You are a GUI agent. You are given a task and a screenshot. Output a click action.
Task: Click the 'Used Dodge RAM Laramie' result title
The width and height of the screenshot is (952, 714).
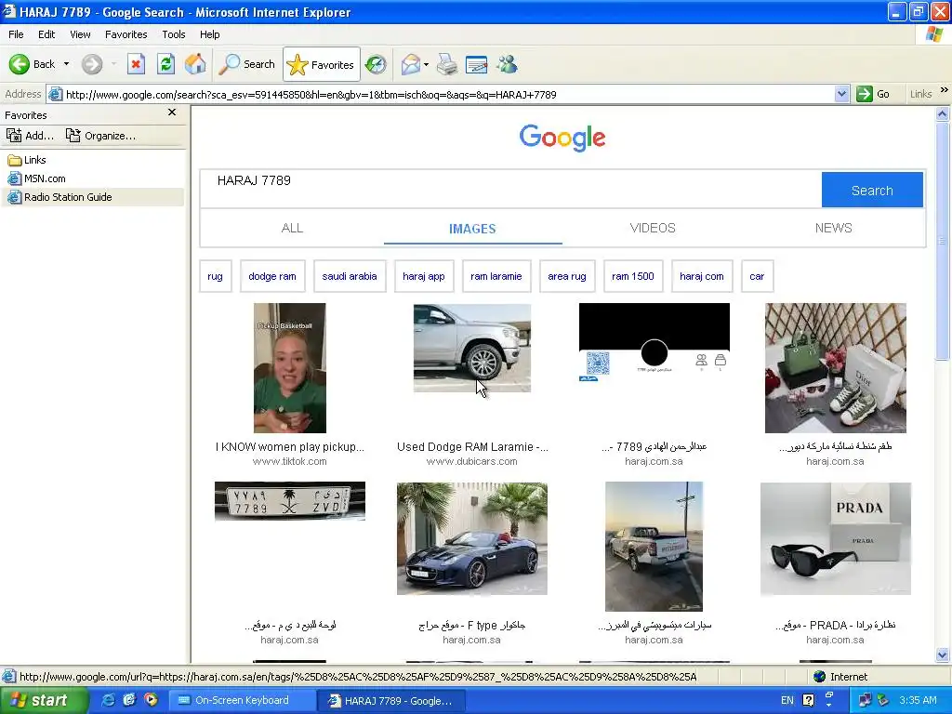(471, 447)
